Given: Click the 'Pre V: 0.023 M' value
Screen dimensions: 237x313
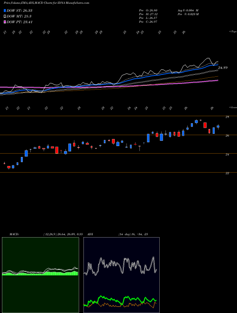Looking at the screenshot, I should click(x=188, y=14).
